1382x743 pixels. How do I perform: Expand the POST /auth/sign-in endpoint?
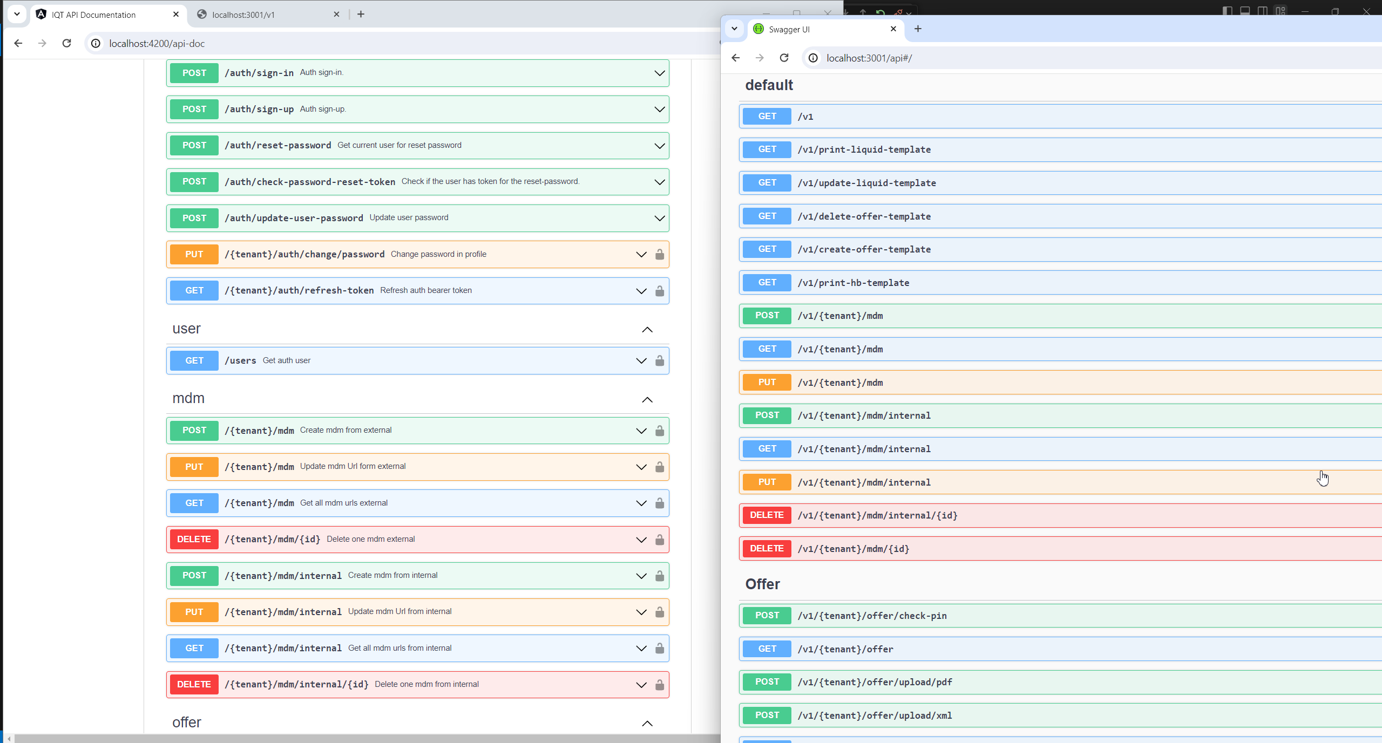coord(659,73)
